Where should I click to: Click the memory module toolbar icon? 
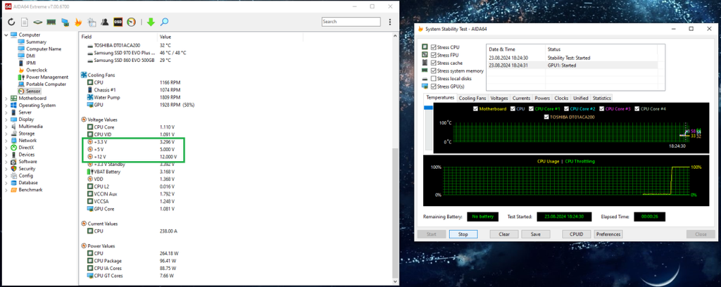[x=51, y=22]
